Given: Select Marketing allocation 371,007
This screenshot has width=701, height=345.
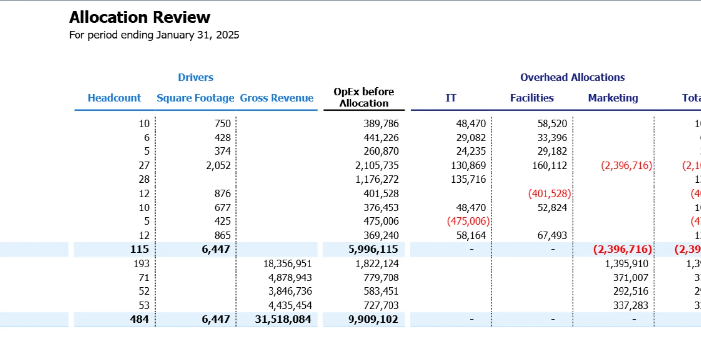Looking at the screenshot, I should (x=630, y=277).
